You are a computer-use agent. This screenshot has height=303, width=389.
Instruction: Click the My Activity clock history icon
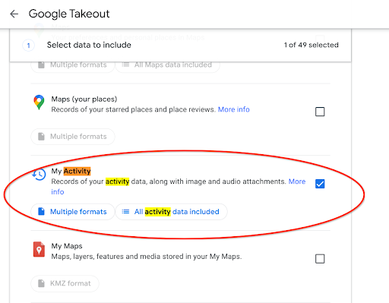point(39,175)
